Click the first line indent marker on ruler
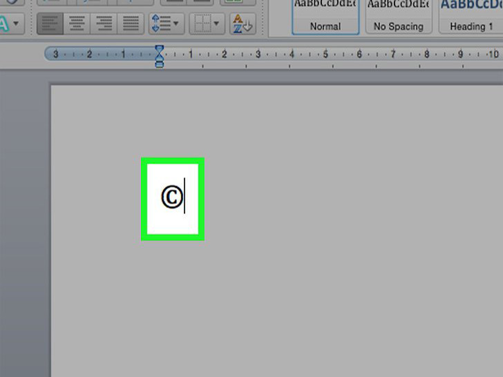The width and height of the screenshot is (503, 377). coord(160,50)
